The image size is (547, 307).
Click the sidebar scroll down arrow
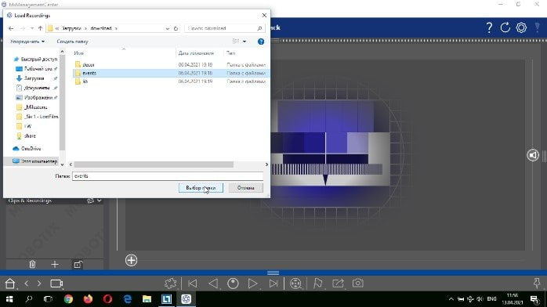(x=63, y=164)
